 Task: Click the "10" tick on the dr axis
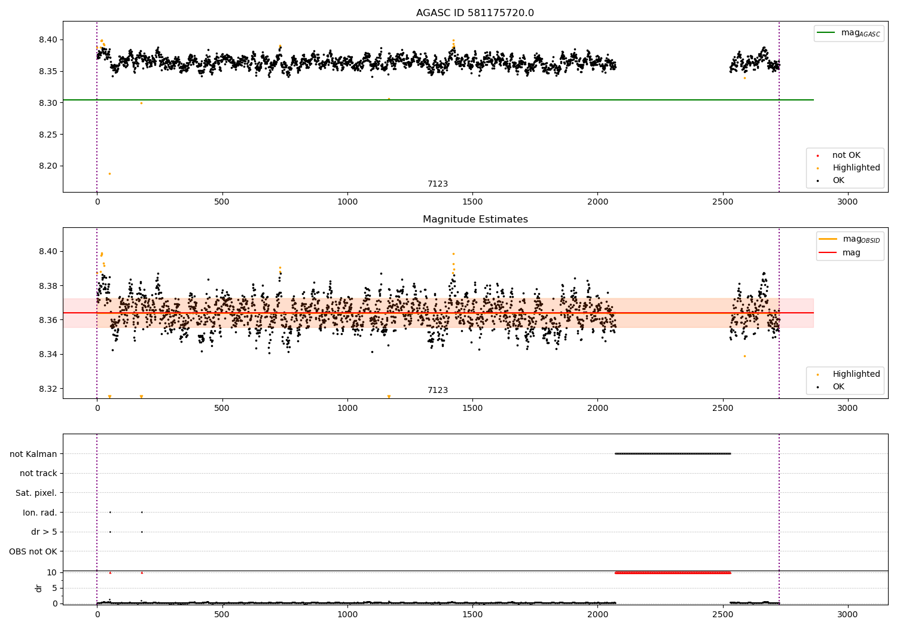click(x=52, y=573)
